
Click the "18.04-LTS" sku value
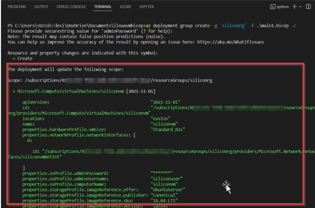tap(164, 201)
